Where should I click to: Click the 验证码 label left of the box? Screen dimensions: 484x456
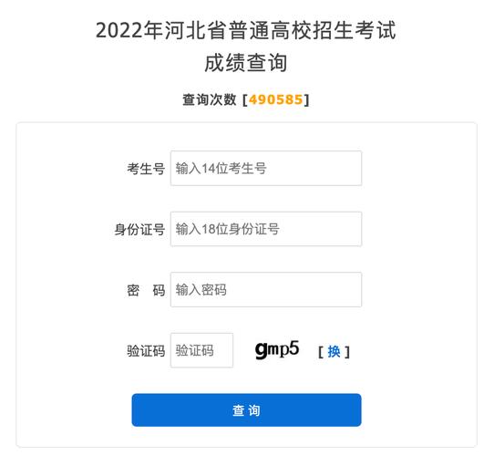tap(146, 351)
